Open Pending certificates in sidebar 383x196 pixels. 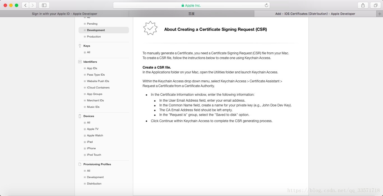click(92, 24)
